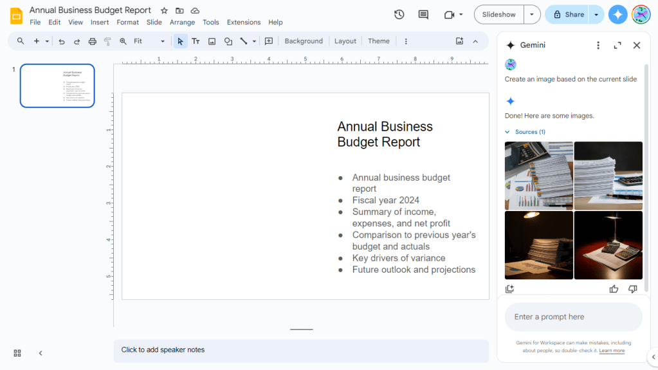This screenshot has width=658, height=370.
Task: Click the Undo arrow icon
Action: 62,41
